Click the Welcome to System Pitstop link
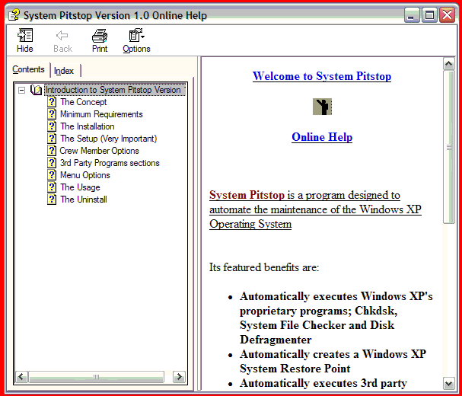462x396 pixels. (x=321, y=76)
